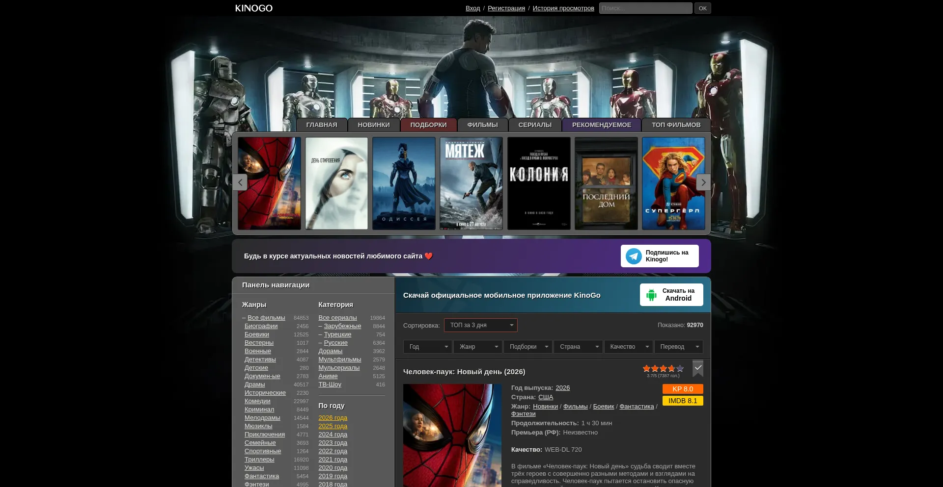Go to the ГЛАВНАЯ tab
Image resolution: width=943 pixels, height=487 pixels.
coord(322,125)
